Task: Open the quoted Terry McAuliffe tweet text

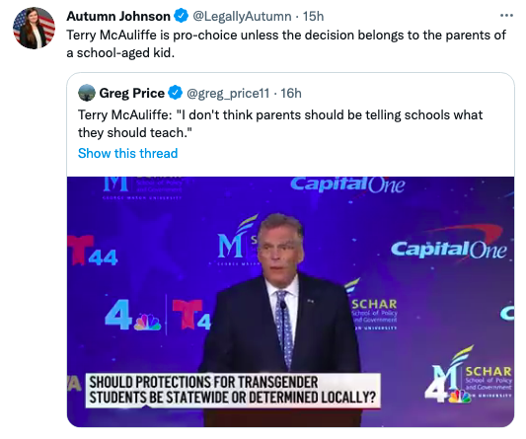Action: 280,123
